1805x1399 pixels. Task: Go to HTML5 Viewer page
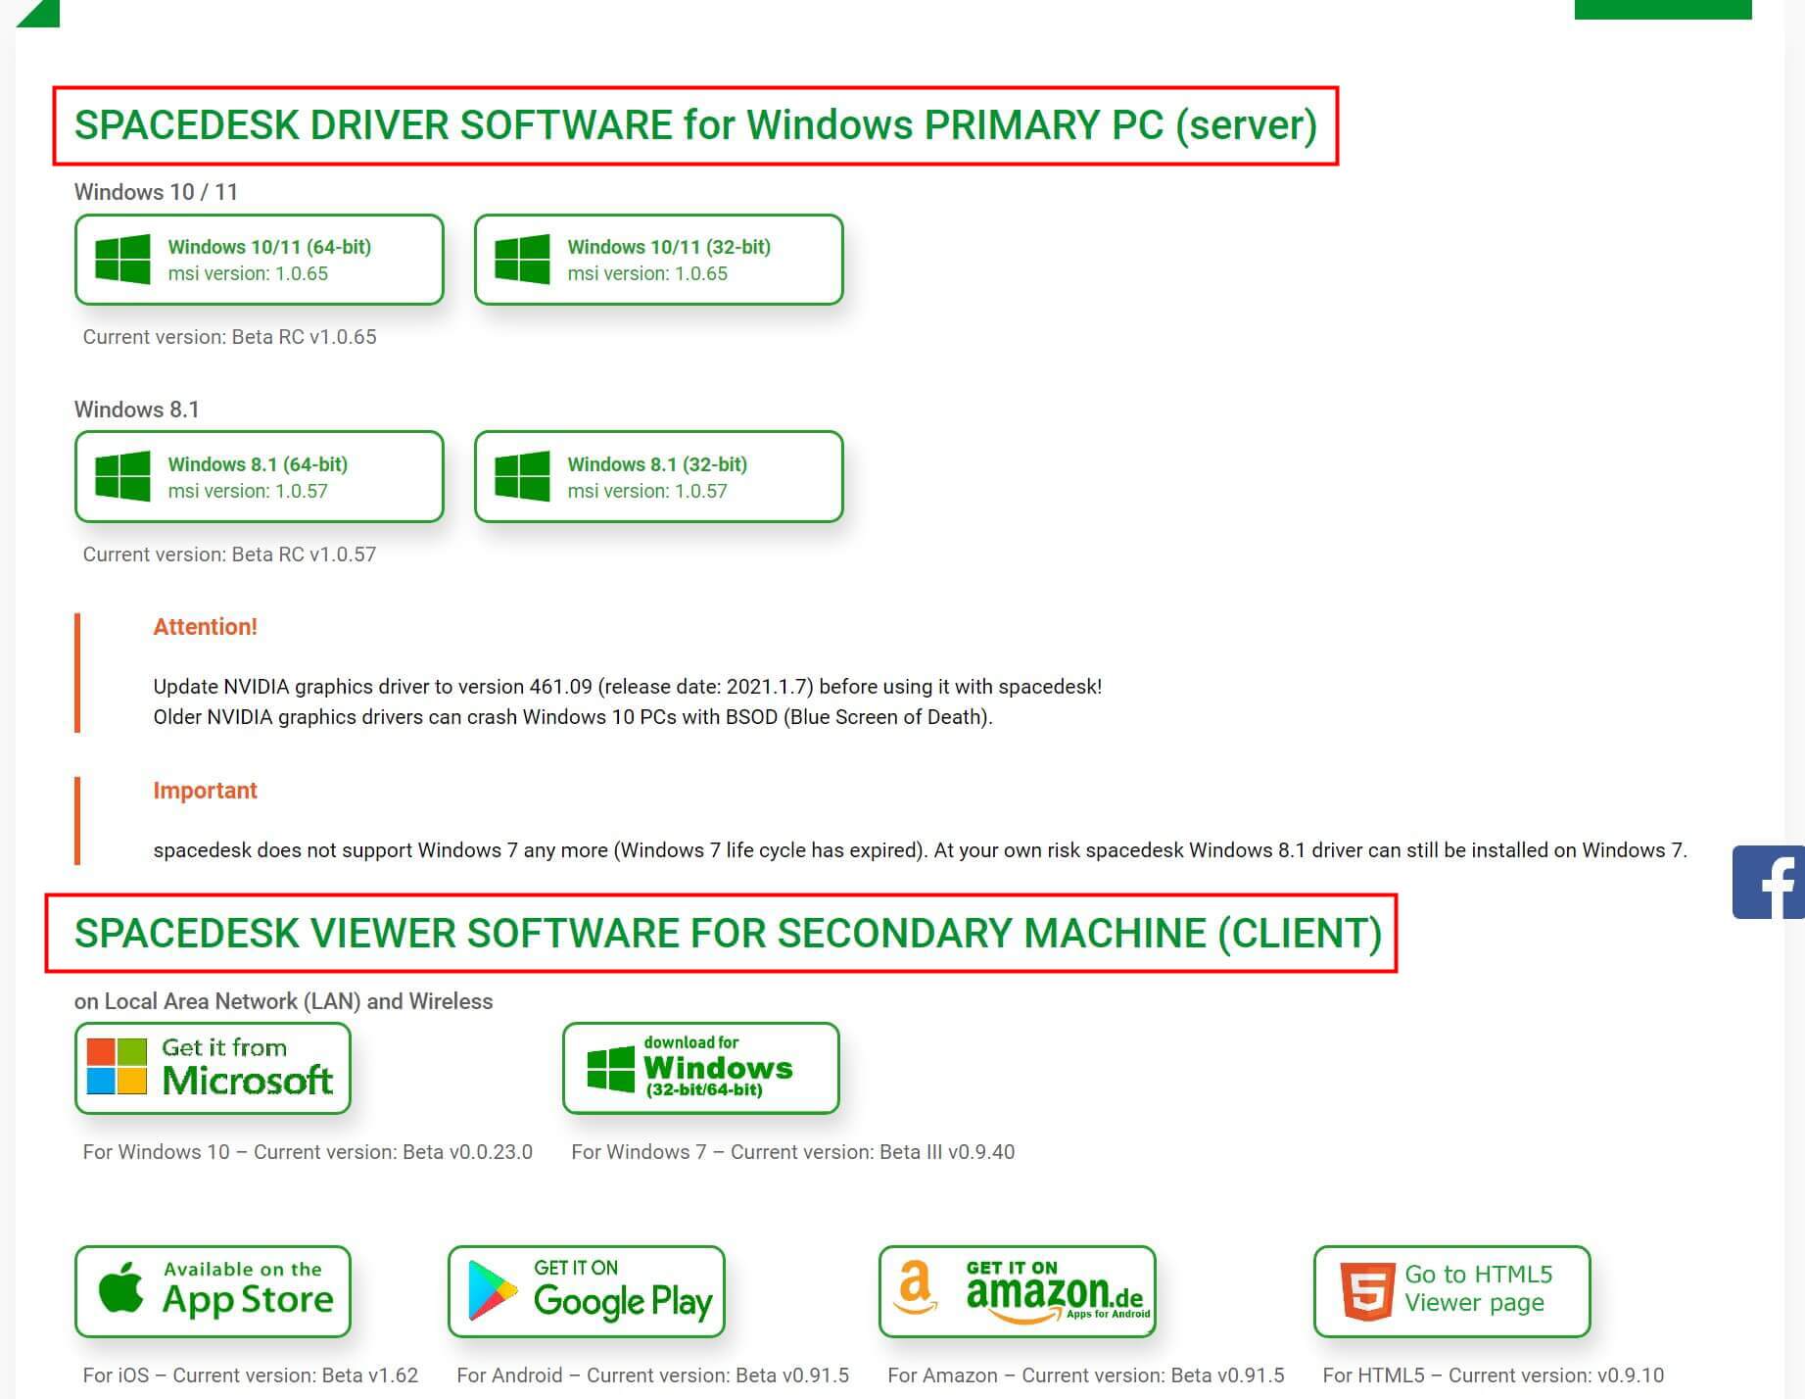1452,1292
